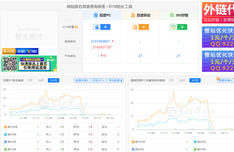Screen dimensions: 234x152
Task: Click the 百度PC column header
Action: [x=102, y=15]
